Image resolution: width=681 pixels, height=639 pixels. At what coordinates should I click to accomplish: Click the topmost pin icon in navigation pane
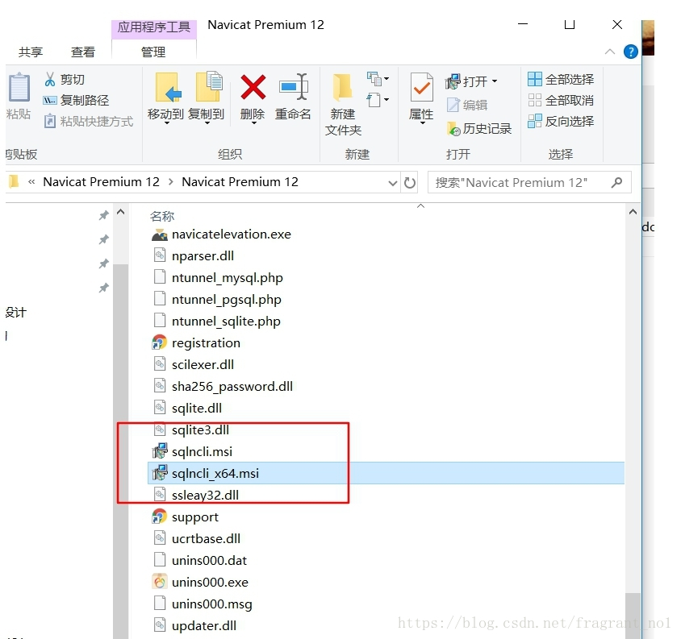tap(103, 215)
